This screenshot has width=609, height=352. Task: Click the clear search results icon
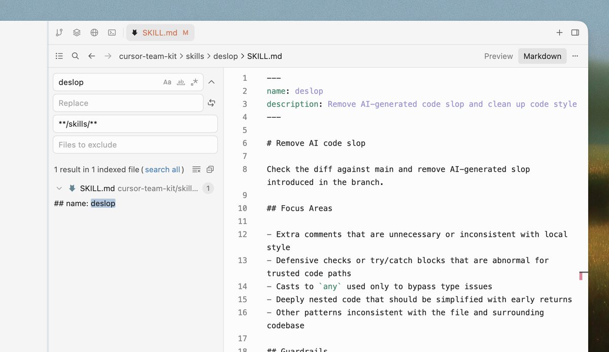click(196, 169)
